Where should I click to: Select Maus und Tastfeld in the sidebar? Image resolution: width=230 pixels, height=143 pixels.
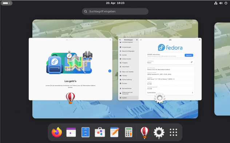[x=128, y=72]
